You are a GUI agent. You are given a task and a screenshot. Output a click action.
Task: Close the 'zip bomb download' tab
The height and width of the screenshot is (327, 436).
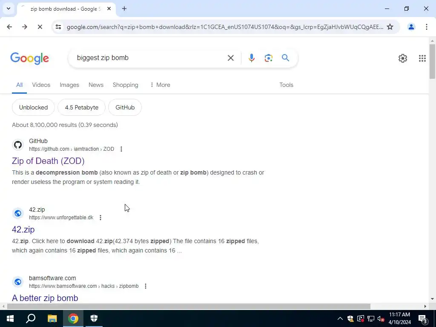pyautogui.click(x=109, y=9)
